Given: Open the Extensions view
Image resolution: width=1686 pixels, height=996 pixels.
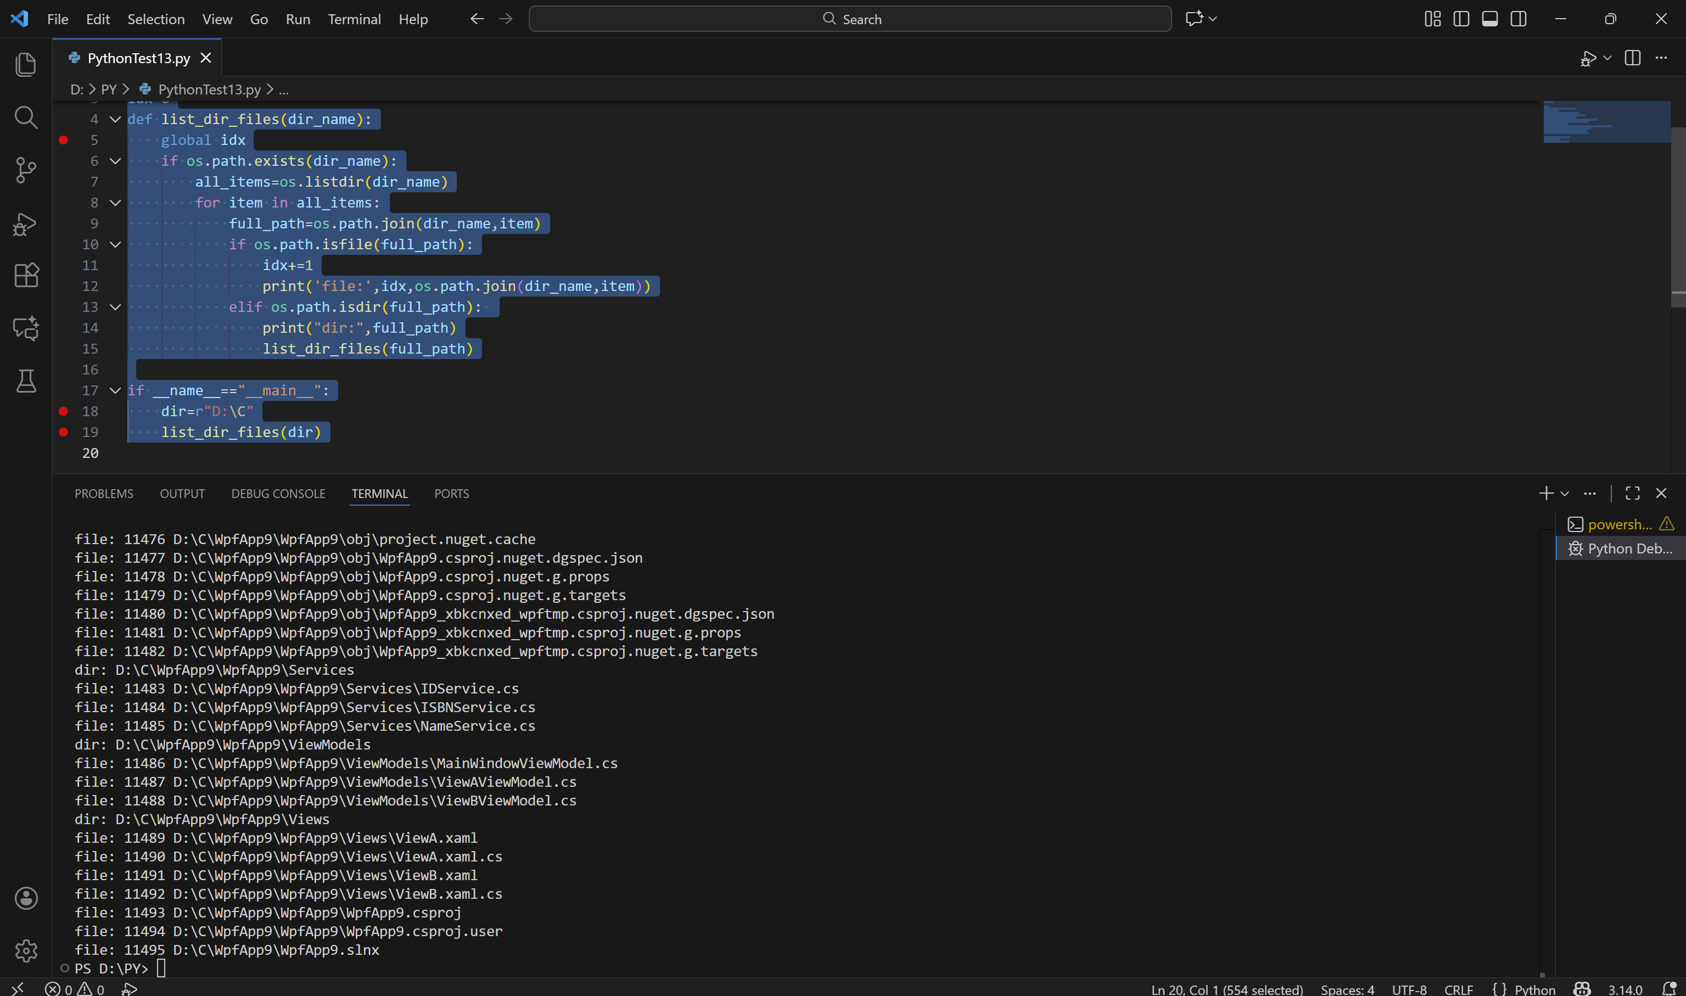Looking at the screenshot, I should (x=25, y=275).
